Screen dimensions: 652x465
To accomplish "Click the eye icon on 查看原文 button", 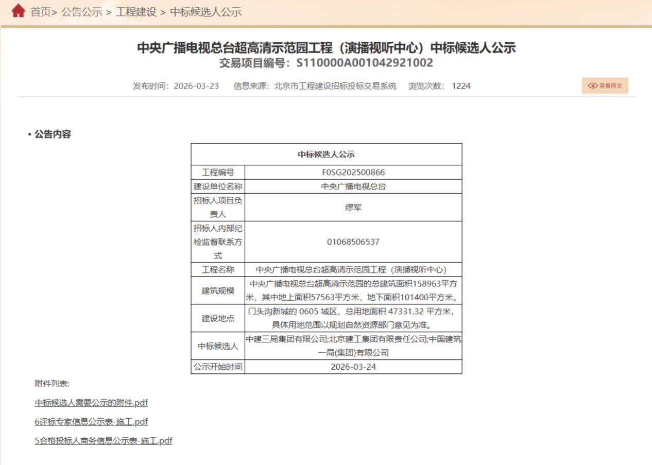I will [592, 86].
